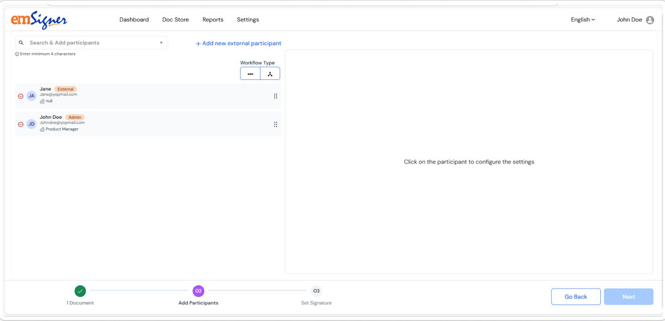Remove participant Jane with red minus icon
The width and height of the screenshot is (665, 321).
click(x=20, y=96)
